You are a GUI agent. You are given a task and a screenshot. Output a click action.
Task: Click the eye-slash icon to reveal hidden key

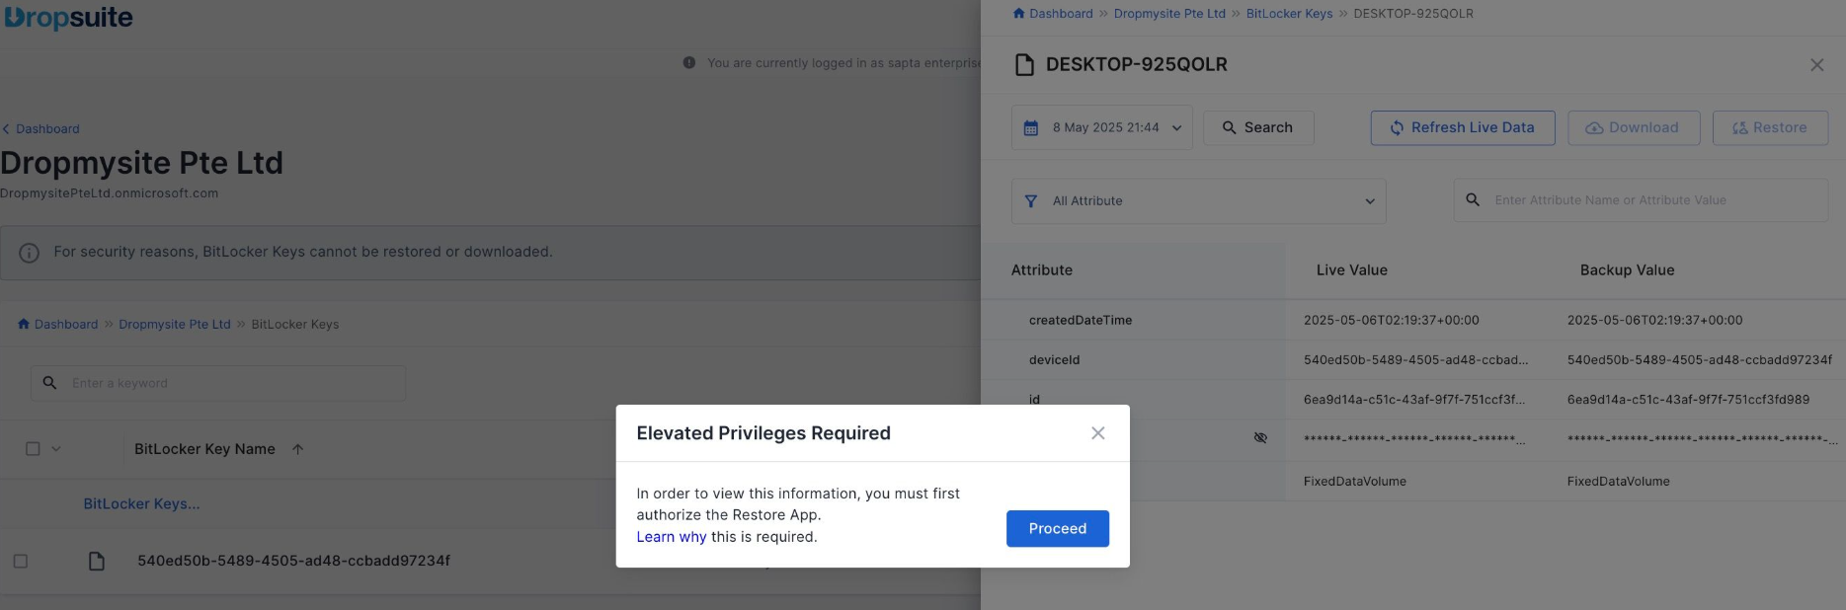click(x=1260, y=437)
